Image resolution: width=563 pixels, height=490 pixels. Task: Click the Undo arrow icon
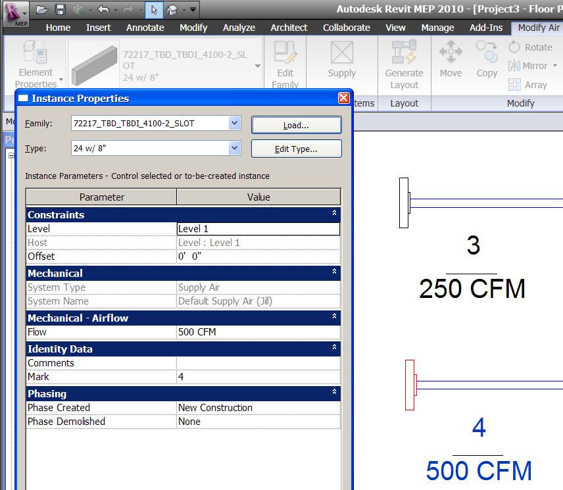click(x=103, y=10)
